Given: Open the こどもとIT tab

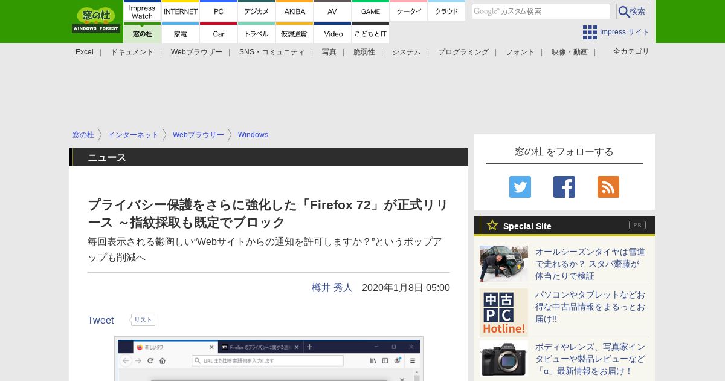Looking at the screenshot, I should pos(370,33).
